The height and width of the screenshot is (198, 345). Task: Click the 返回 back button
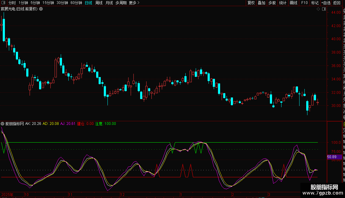pyautogui.click(x=337, y=3)
